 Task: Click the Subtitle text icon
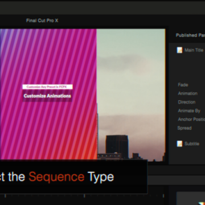point(179,143)
